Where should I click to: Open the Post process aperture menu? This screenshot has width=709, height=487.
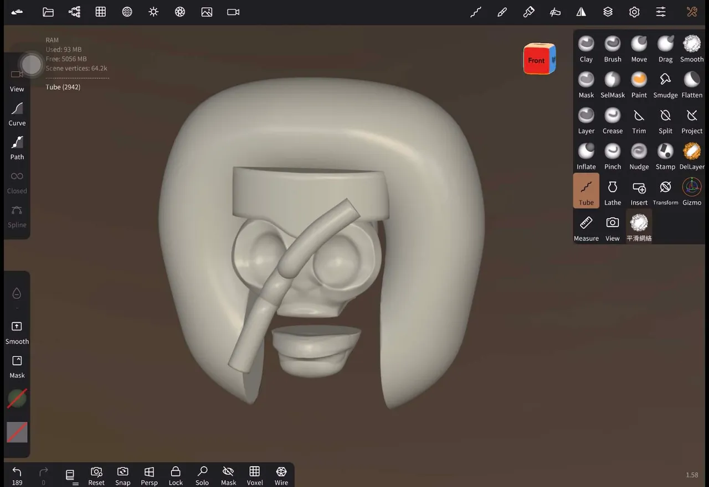[x=180, y=12]
